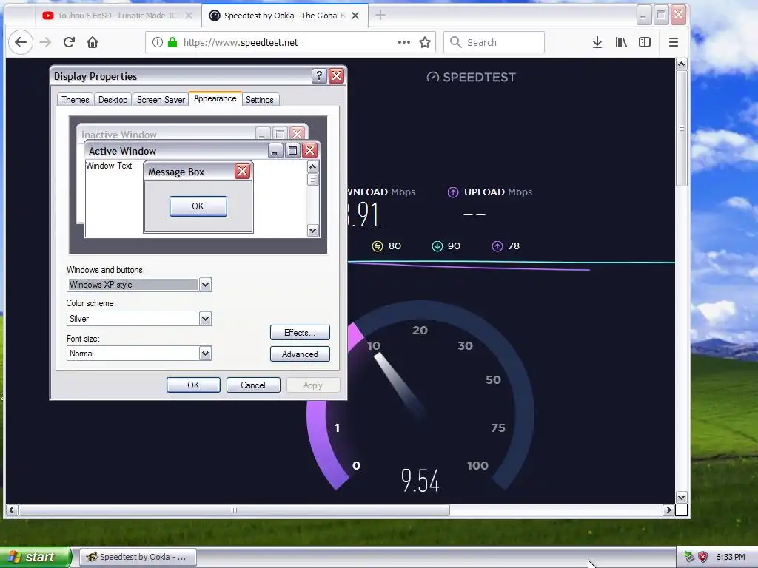The width and height of the screenshot is (758, 568).
Task: Click the security shield tray icon
Action: pyautogui.click(x=703, y=557)
